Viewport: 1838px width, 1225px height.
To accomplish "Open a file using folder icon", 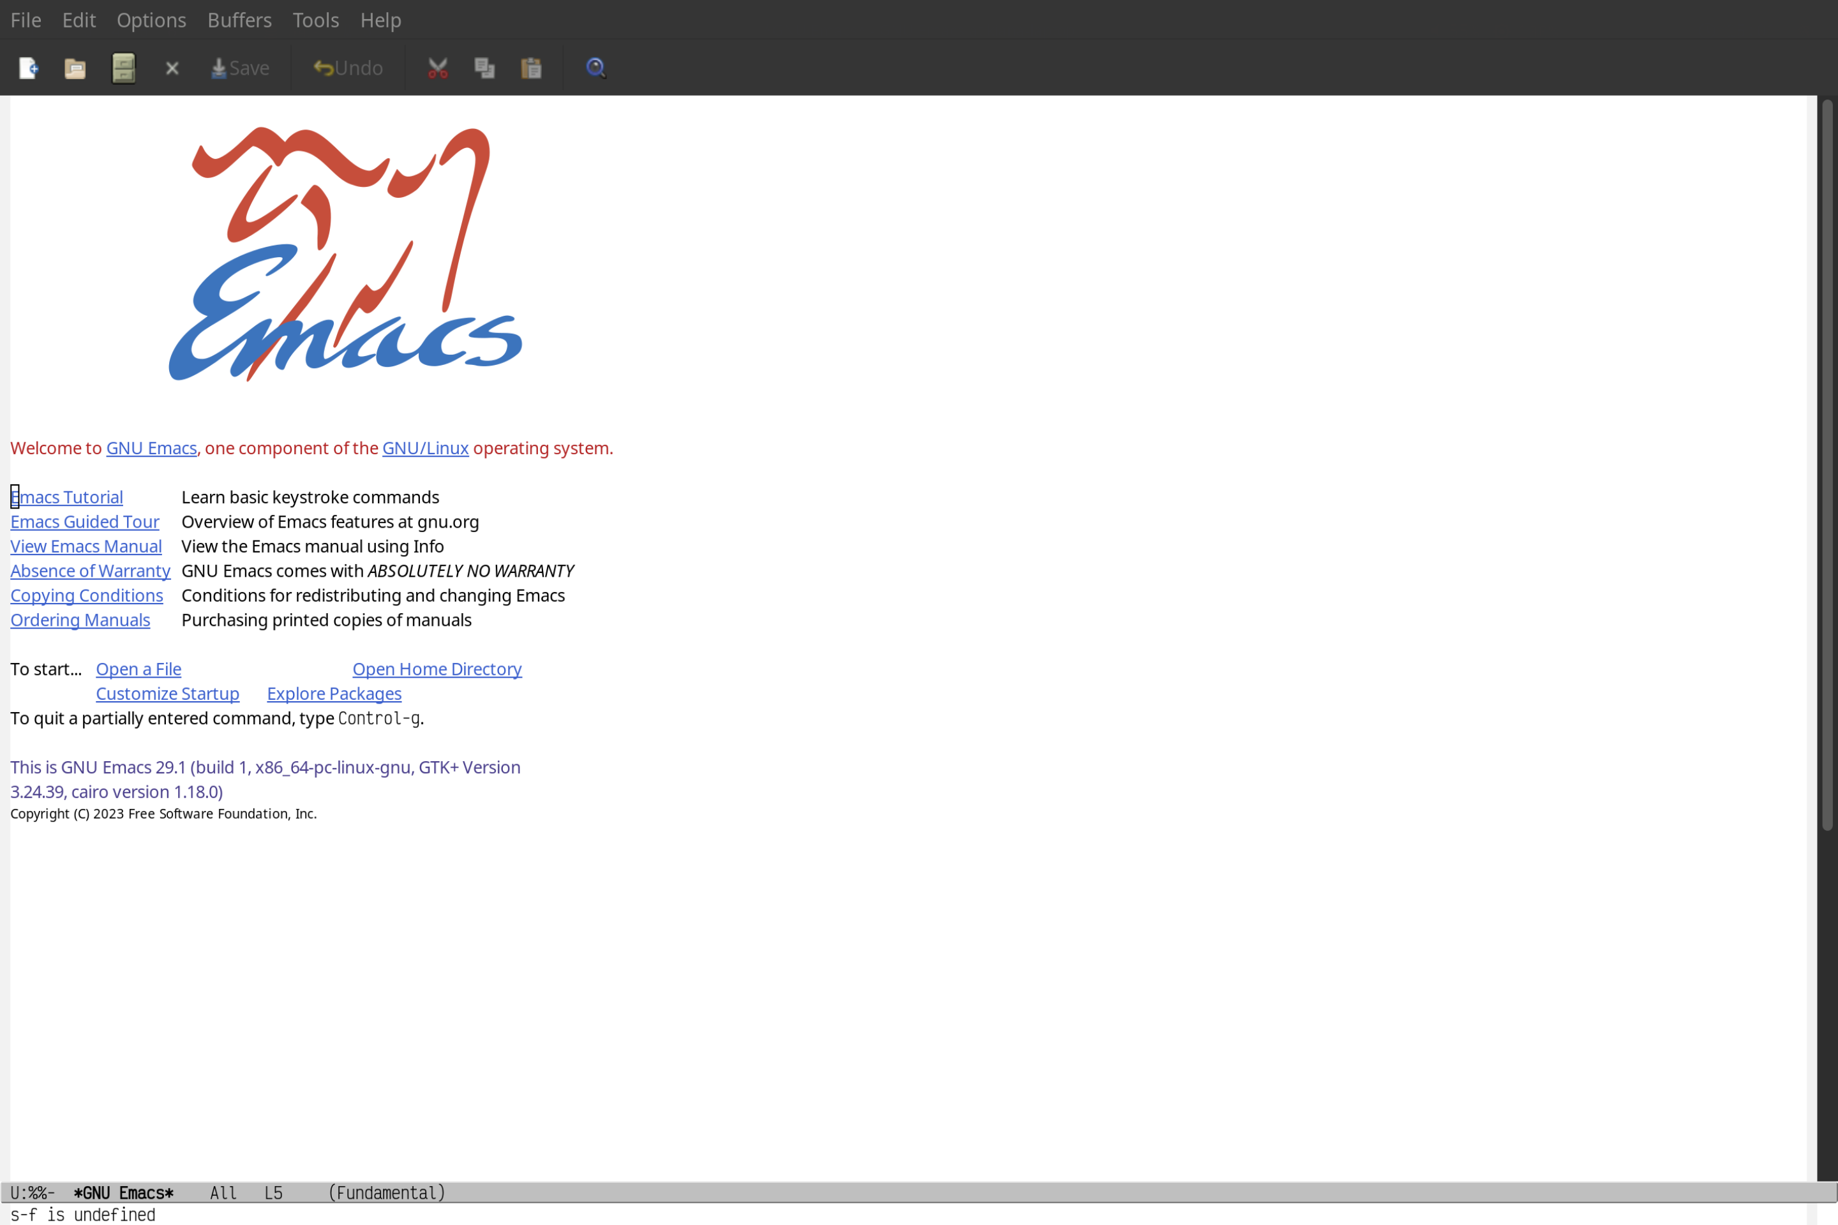I will click(75, 67).
